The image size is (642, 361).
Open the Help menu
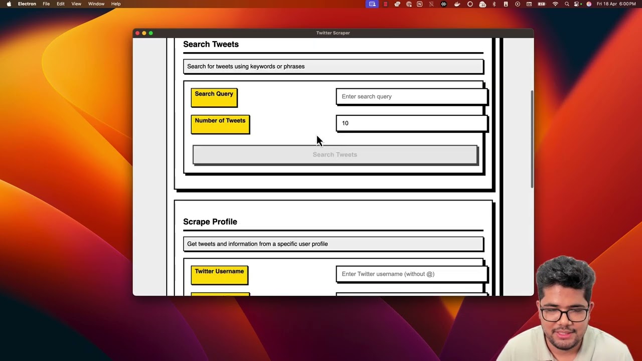point(116,4)
